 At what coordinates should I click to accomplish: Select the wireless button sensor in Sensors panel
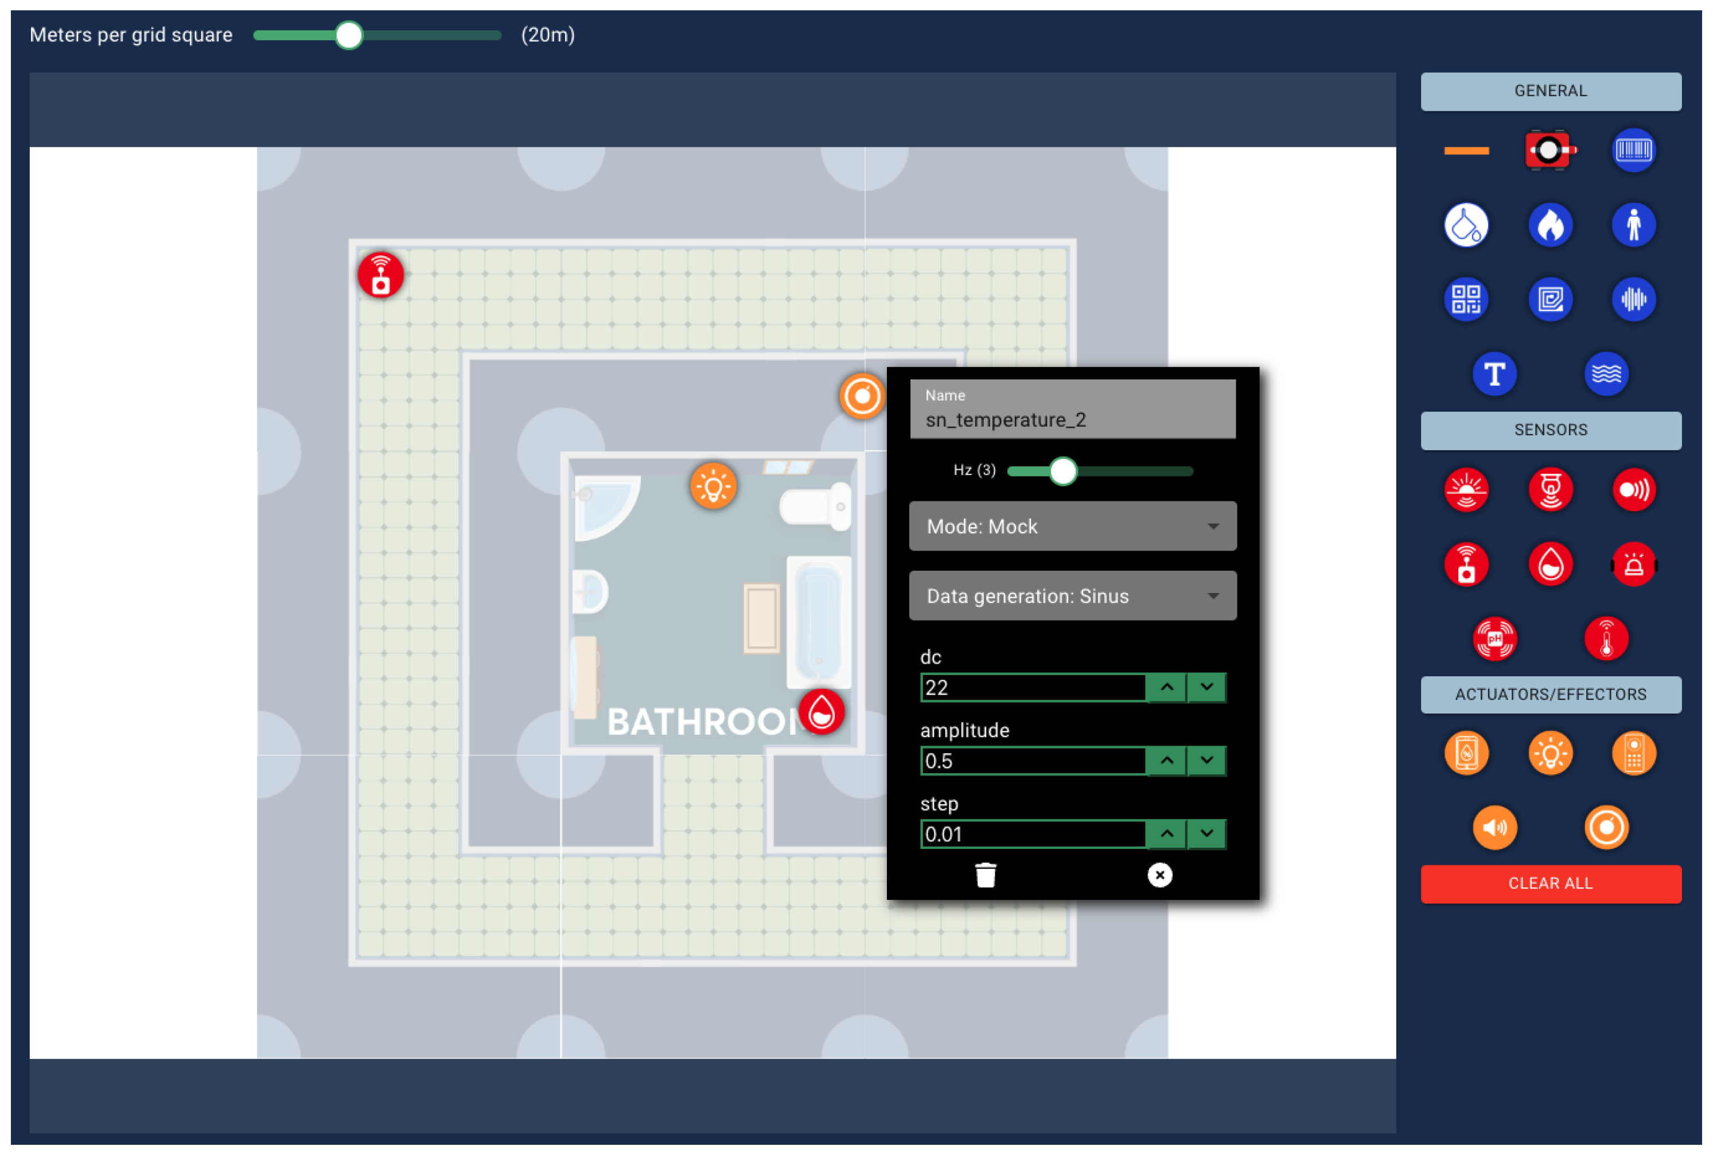pos(1466,564)
